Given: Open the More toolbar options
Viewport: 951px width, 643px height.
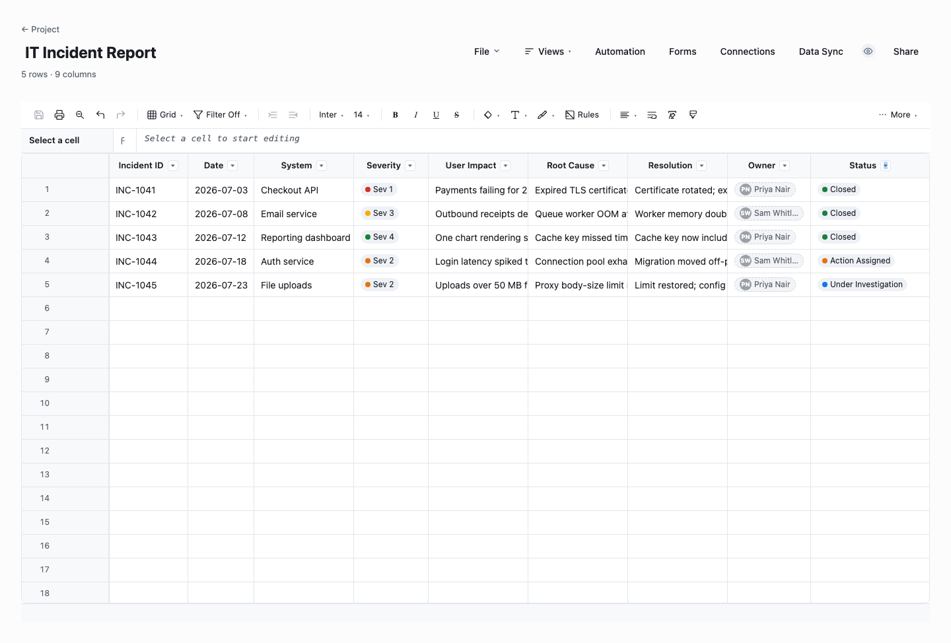Looking at the screenshot, I should coord(898,115).
